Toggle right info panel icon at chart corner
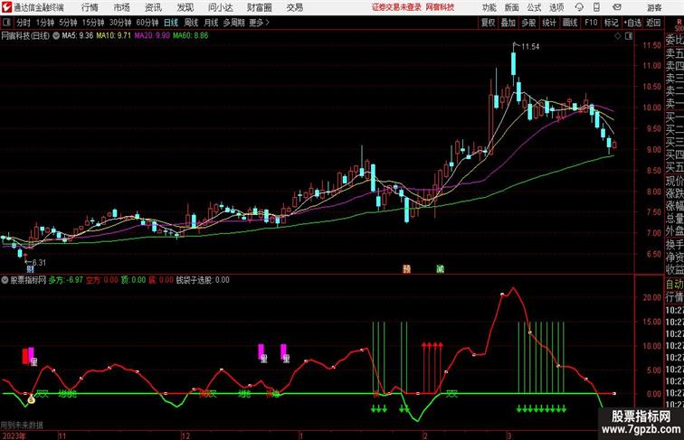 [629, 36]
